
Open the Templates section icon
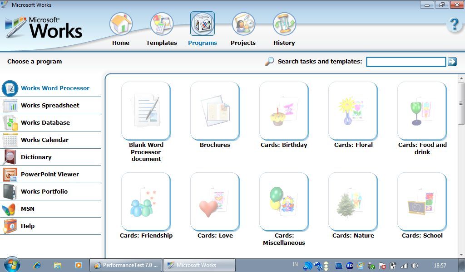[x=162, y=24]
